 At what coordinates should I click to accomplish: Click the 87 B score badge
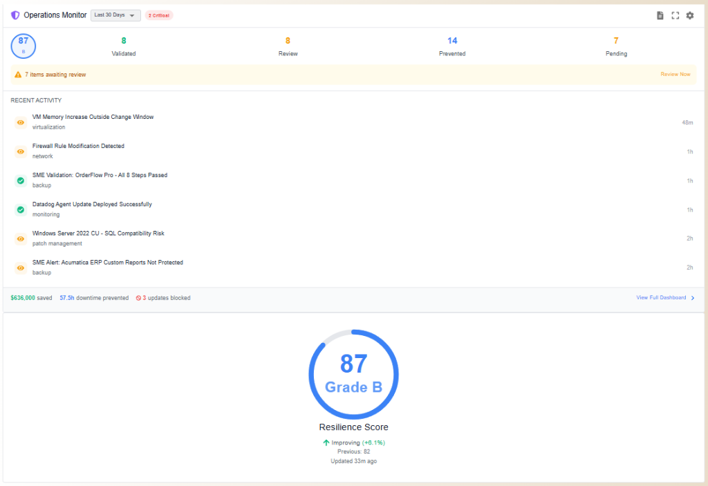click(23, 46)
